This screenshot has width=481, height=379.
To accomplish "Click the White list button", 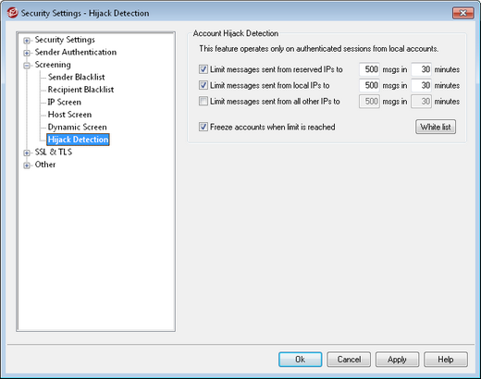I will pos(436,127).
